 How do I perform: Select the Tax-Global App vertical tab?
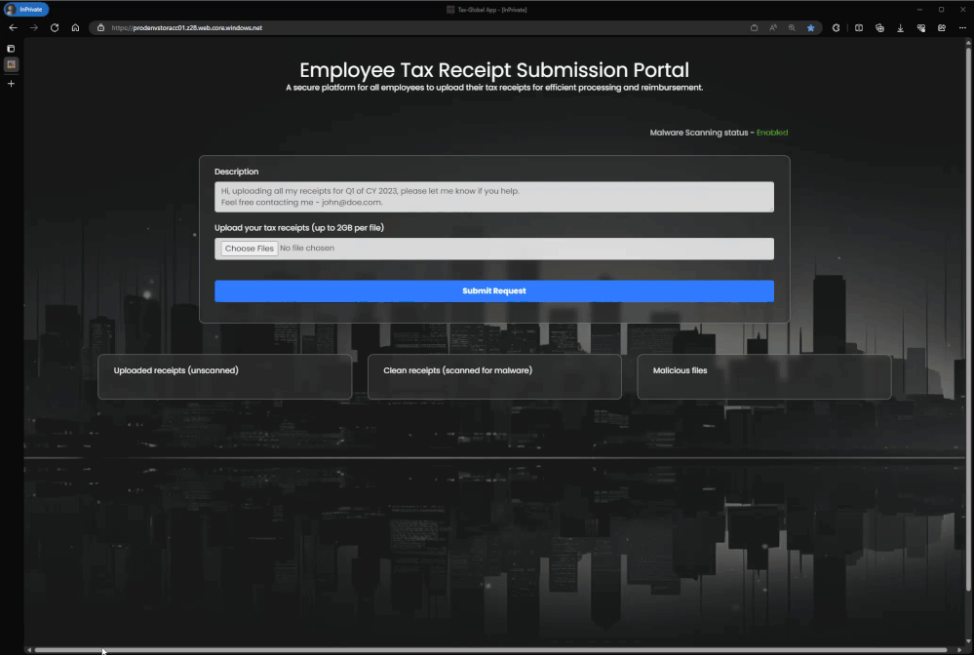[x=11, y=64]
